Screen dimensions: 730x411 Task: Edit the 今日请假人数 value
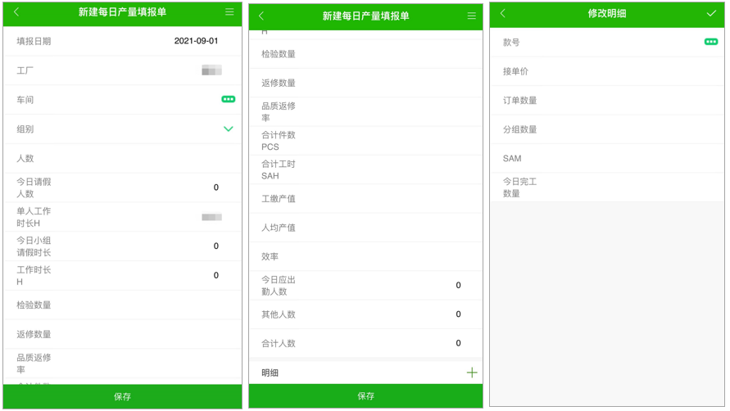point(216,187)
